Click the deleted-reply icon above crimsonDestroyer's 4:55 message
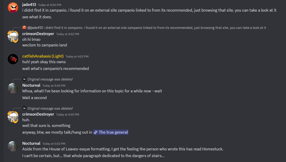This screenshot has width=286, height=162. (24, 108)
